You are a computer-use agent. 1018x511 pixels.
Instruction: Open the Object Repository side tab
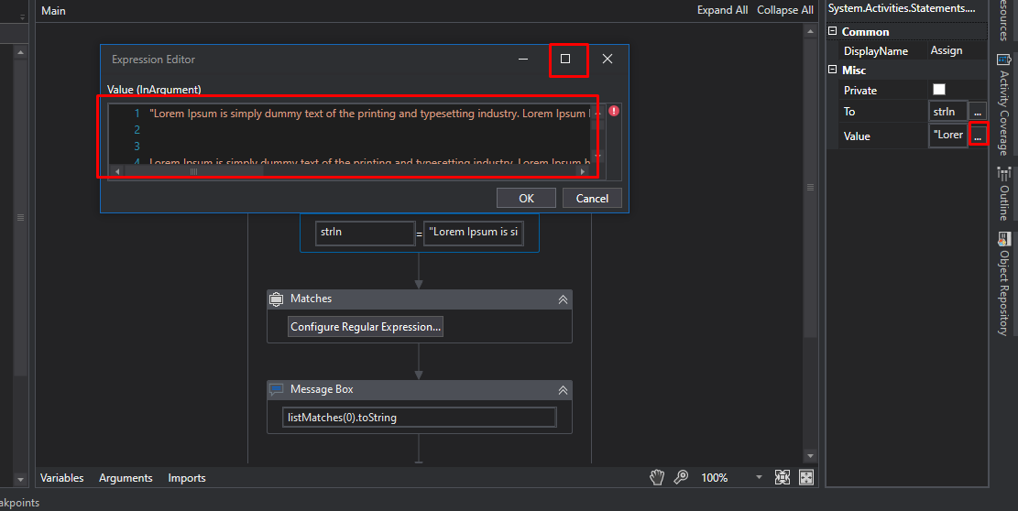pos(1003,284)
